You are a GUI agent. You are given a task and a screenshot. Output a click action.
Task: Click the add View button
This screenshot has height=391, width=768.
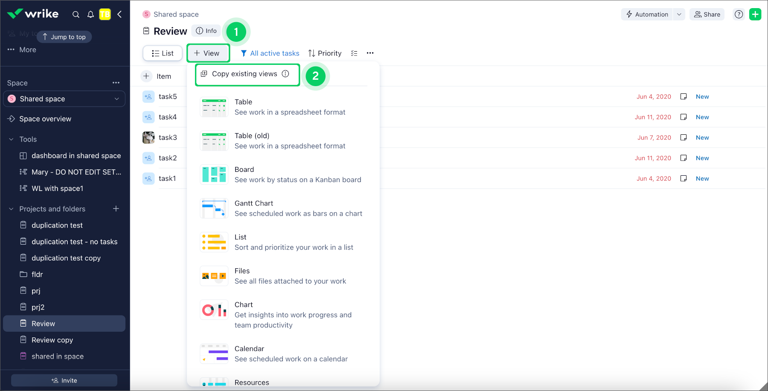coord(208,53)
